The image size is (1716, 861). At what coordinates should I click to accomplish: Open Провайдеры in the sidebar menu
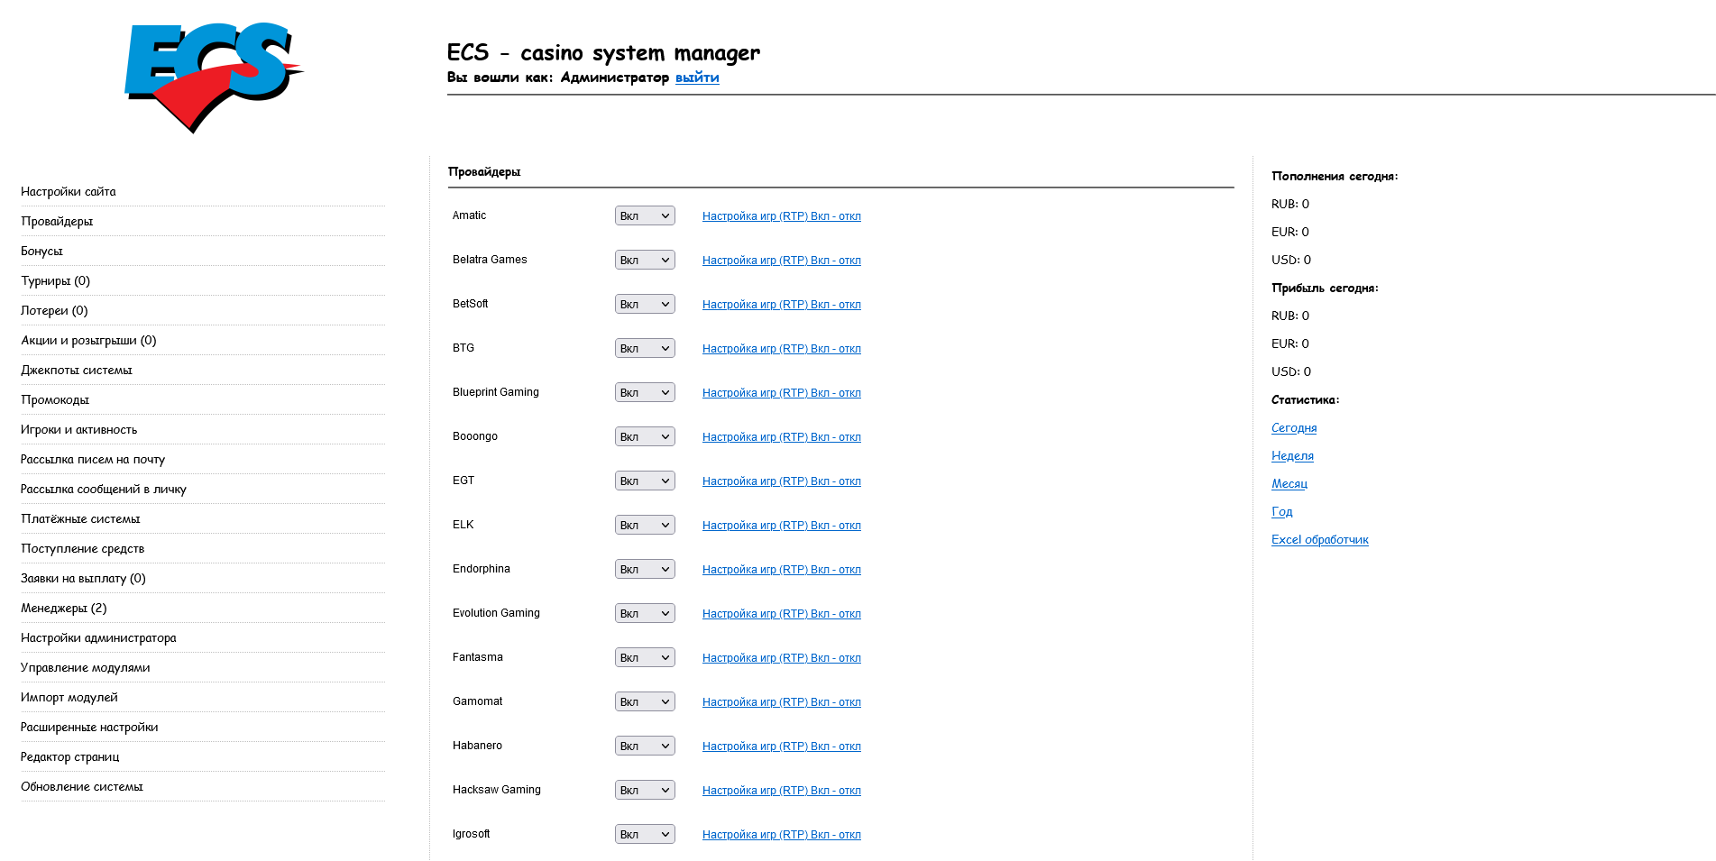(57, 222)
